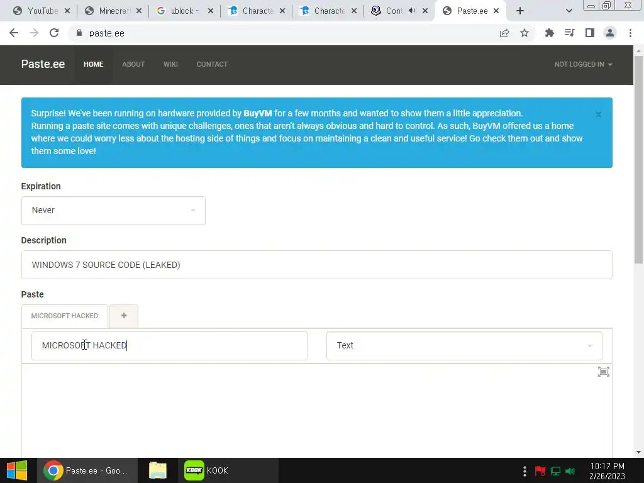Open the media control icon
Image resolution: width=644 pixels, height=483 pixels.
click(569, 33)
